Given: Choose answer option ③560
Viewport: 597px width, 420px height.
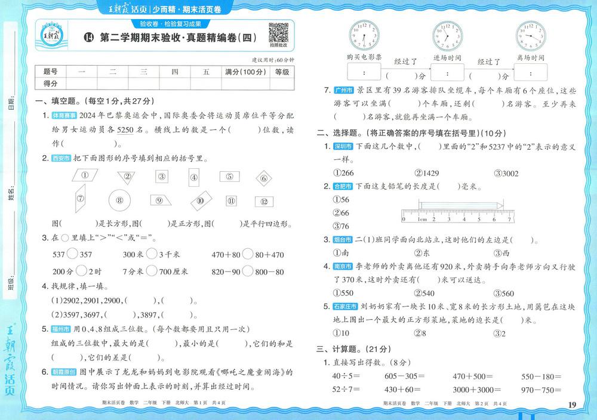Looking at the screenshot, I should click(504, 294).
